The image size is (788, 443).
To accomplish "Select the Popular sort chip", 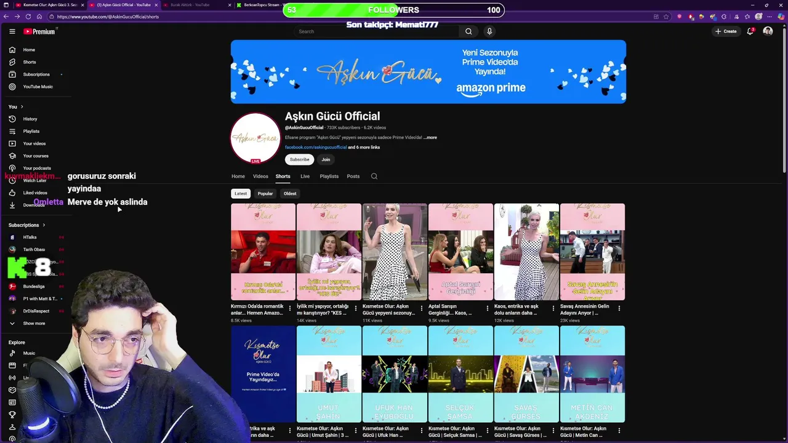I will point(265,193).
